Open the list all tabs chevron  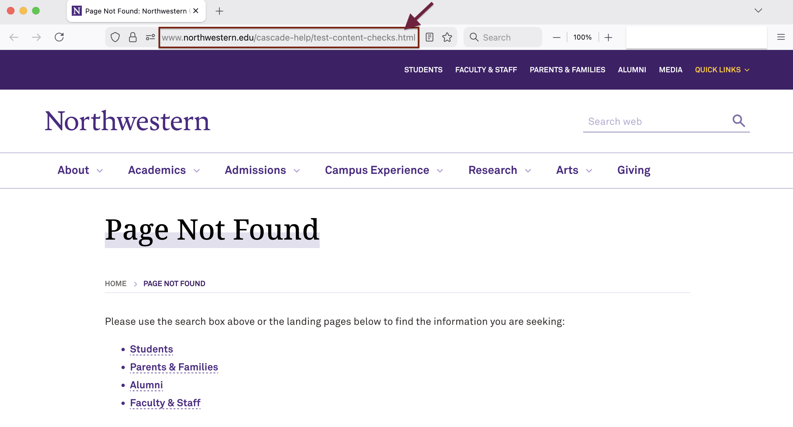coord(758,11)
